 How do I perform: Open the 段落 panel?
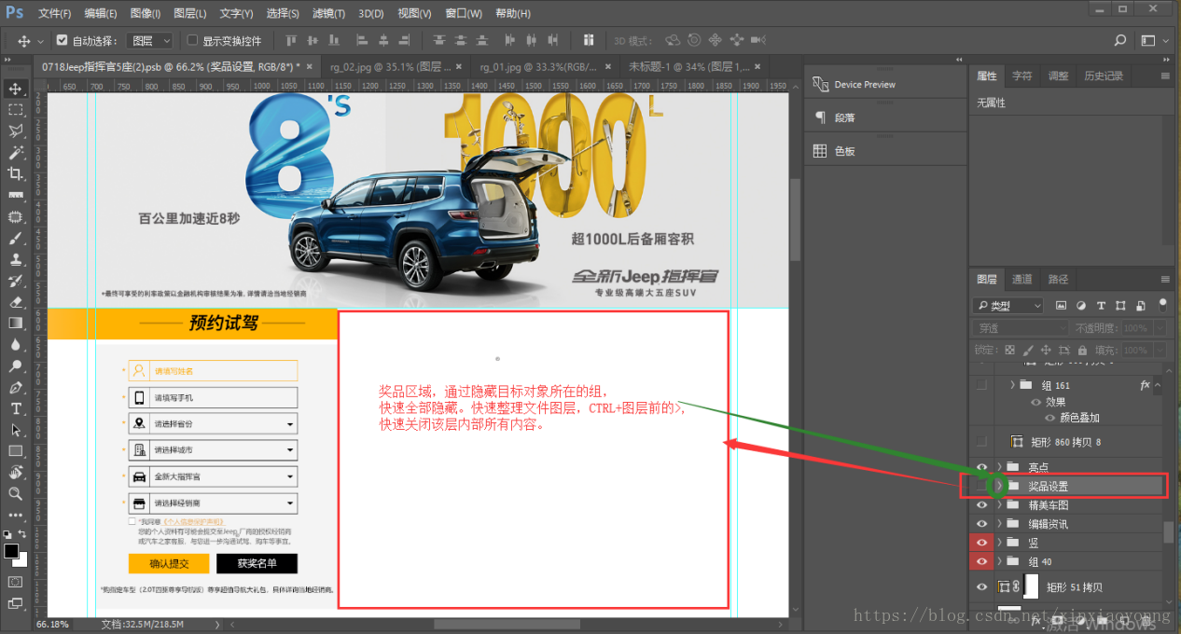844,118
